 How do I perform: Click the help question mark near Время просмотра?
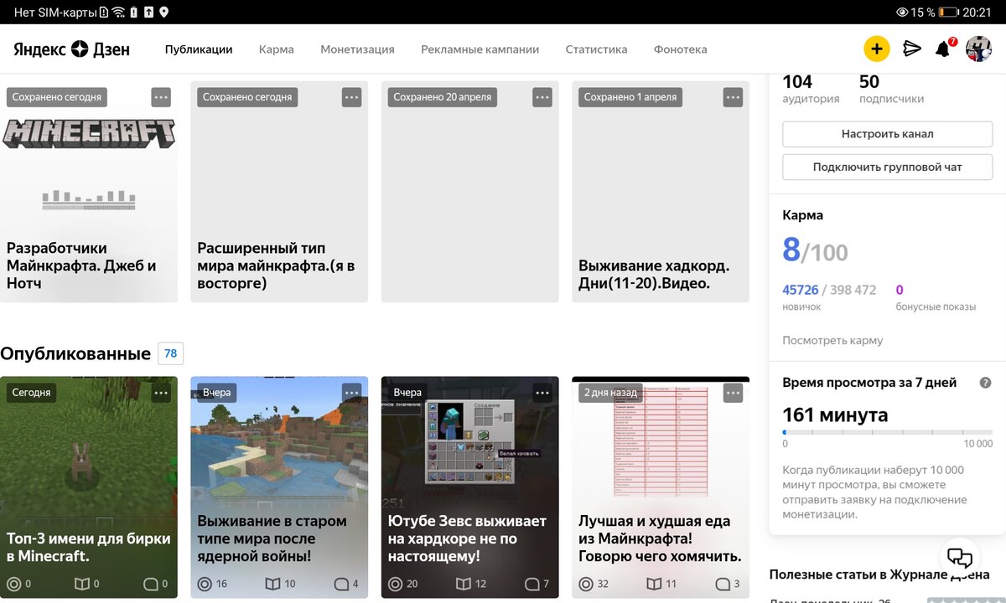tap(986, 383)
